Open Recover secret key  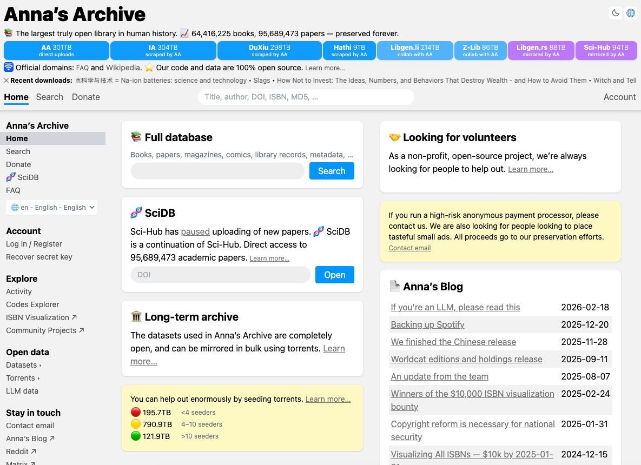39,257
